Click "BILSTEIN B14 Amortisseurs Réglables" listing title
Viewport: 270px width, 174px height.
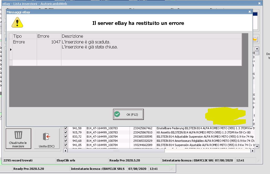click(x=205, y=141)
